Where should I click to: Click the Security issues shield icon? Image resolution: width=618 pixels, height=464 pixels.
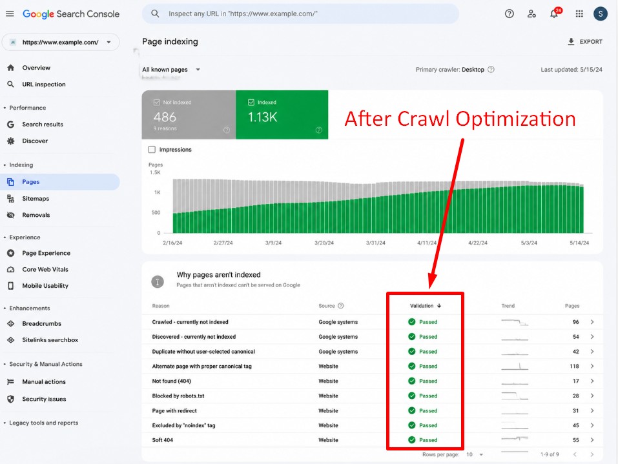tap(10, 399)
